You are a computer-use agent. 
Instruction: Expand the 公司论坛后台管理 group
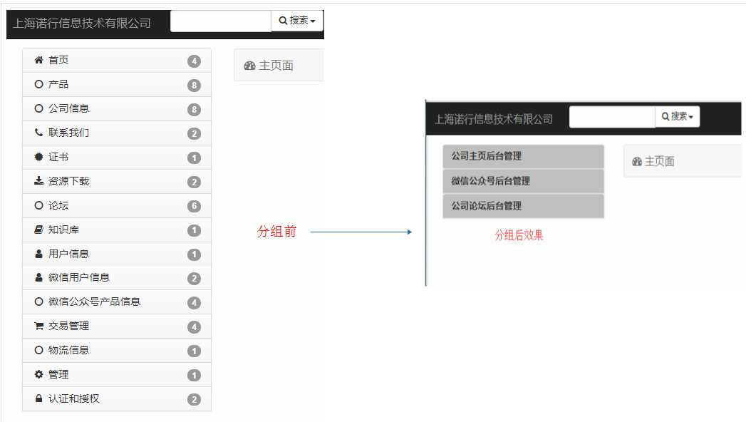524,206
